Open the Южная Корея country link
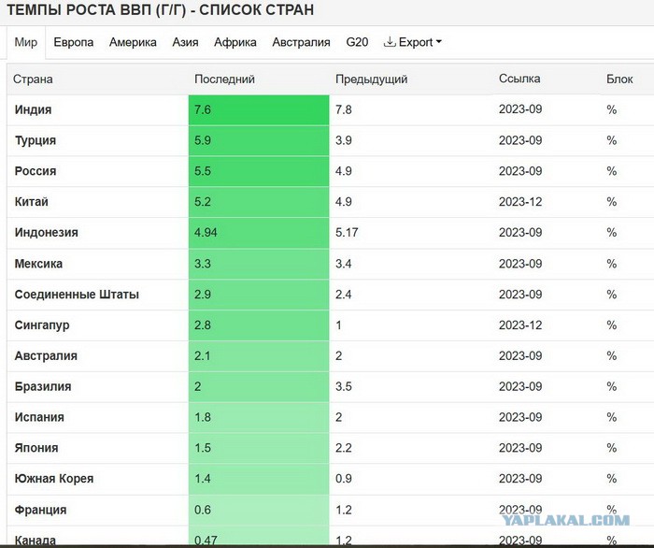The image size is (654, 548). [54, 478]
